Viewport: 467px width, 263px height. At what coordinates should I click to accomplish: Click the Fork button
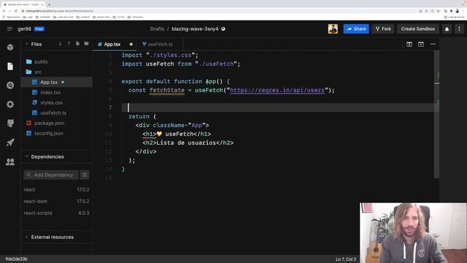(383, 29)
